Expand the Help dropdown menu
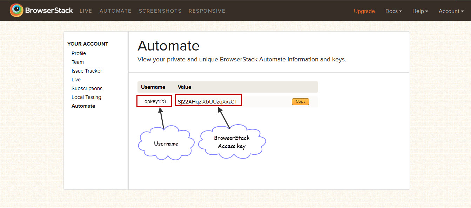 [420, 11]
